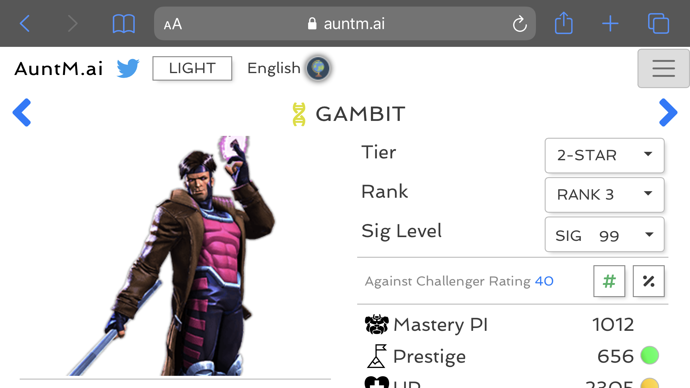Click the Twitter bird icon
This screenshot has height=388, width=690.
tap(128, 68)
